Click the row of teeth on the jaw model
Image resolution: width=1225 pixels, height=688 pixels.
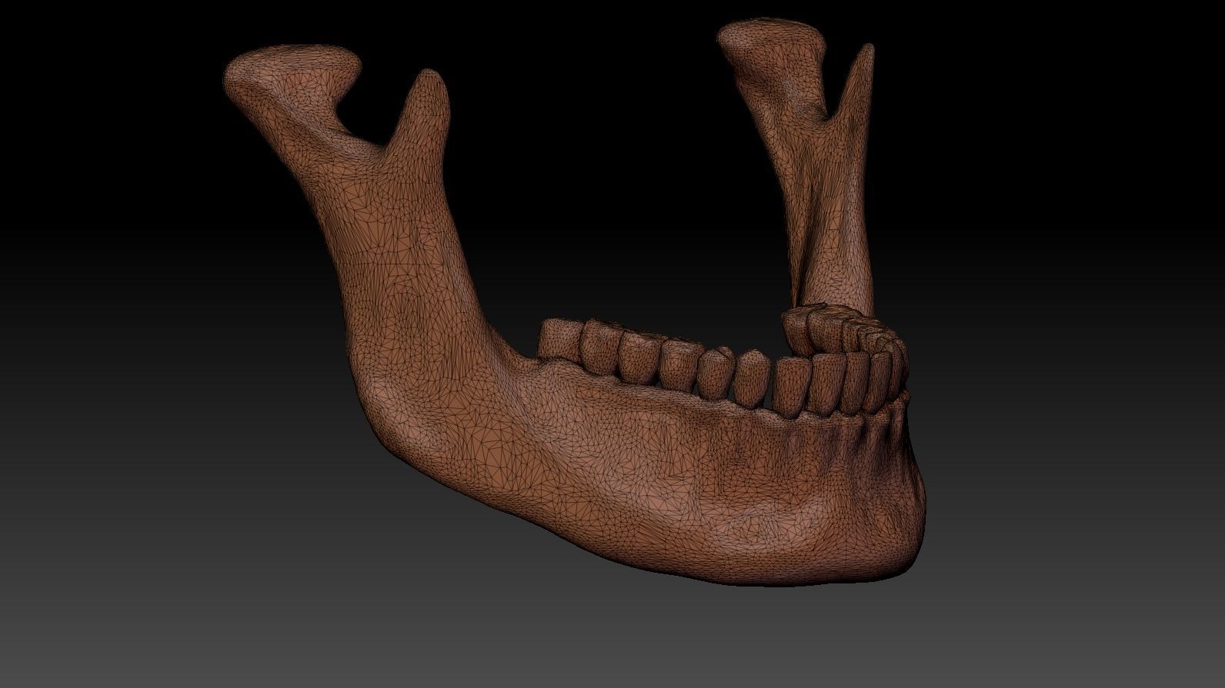[x=723, y=361]
